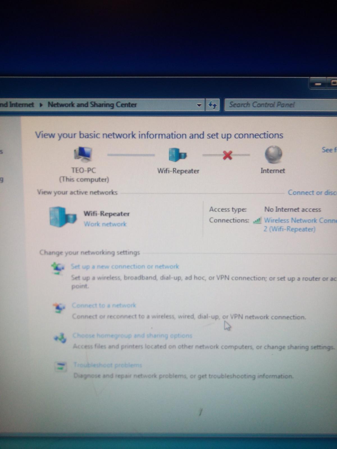Click the Wifi-Repeater network map icon
Screen dimensions: 337x449
tap(177, 155)
